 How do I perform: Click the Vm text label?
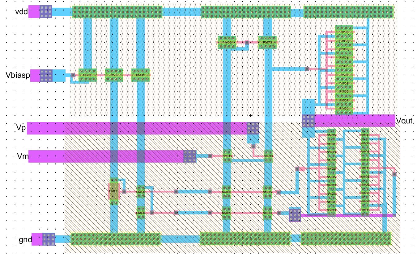pyautogui.click(x=23, y=157)
